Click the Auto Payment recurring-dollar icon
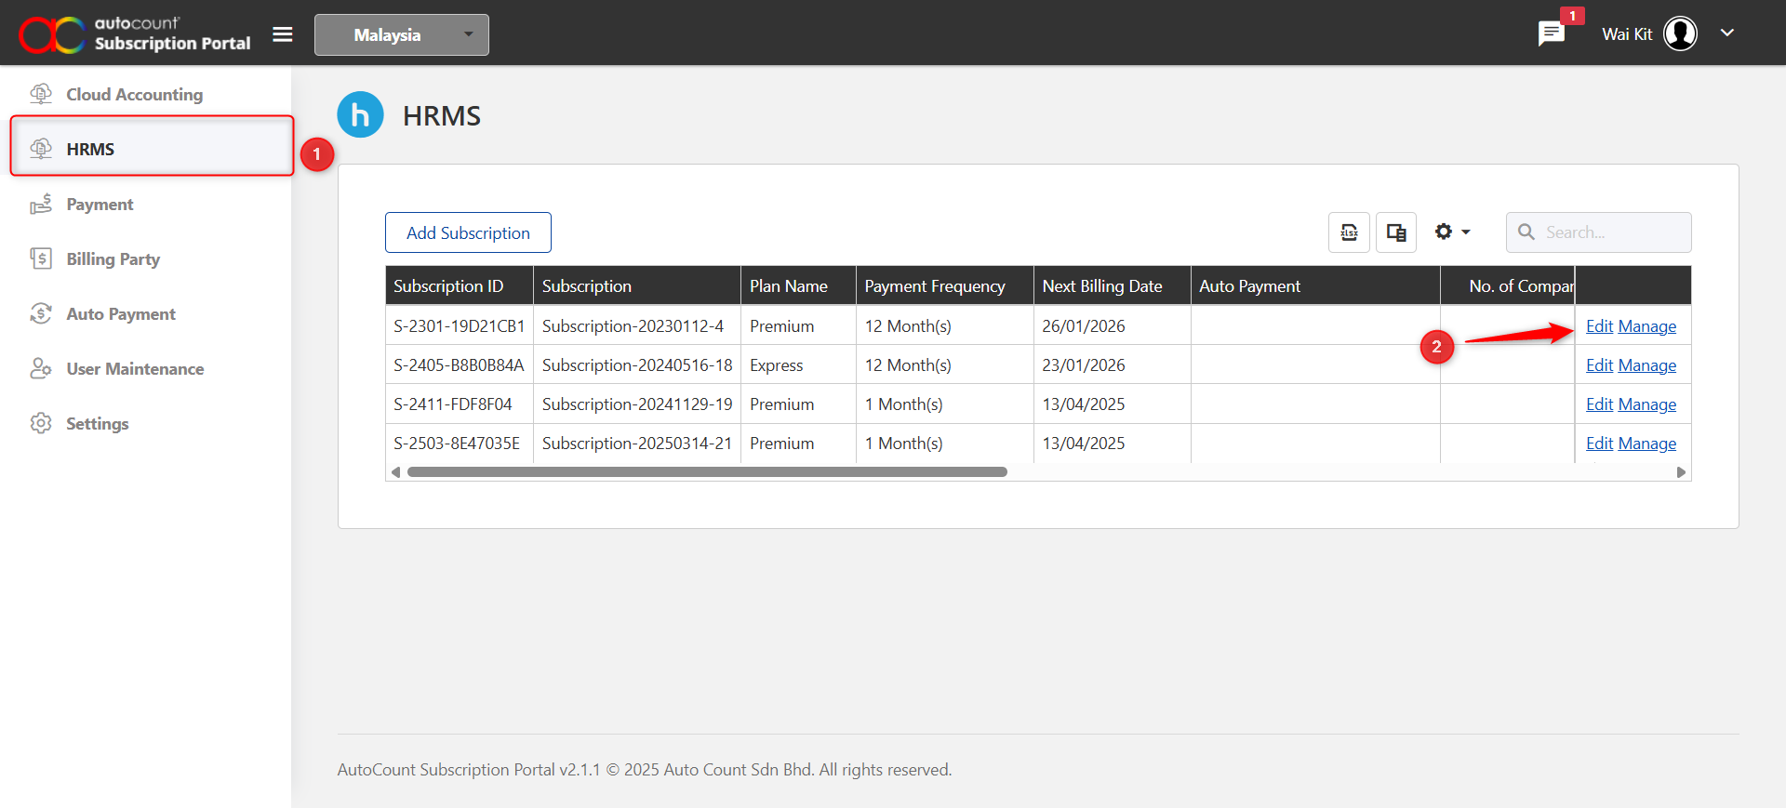 pyautogui.click(x=41, y=313)
